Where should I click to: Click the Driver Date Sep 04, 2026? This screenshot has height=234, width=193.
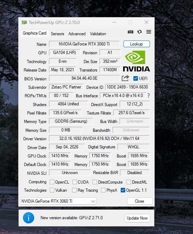[67, 147]
